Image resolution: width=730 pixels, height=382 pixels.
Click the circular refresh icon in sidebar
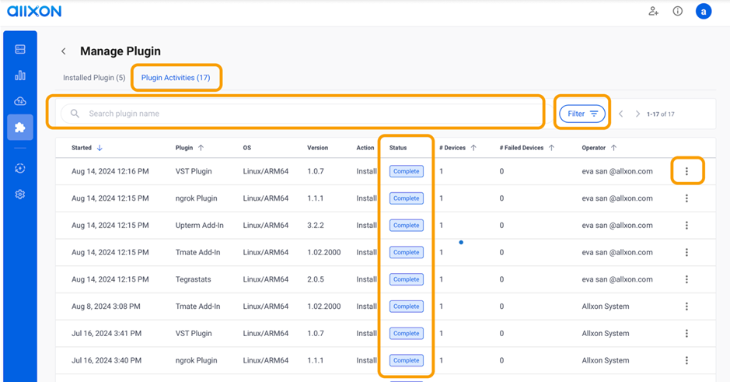click(x=20, y=168)
